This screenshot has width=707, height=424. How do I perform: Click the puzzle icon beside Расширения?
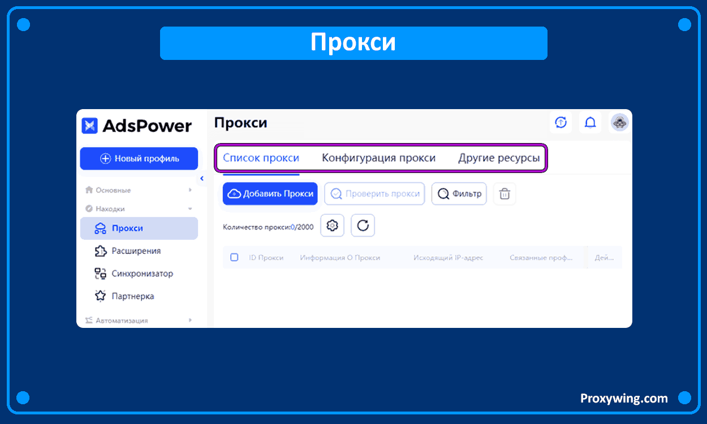tap(100, 251)
